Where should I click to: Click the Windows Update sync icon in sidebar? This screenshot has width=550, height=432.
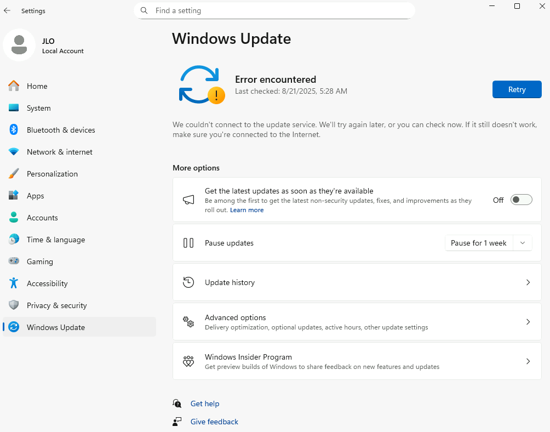pyautogui.click(x=14, y=327)
